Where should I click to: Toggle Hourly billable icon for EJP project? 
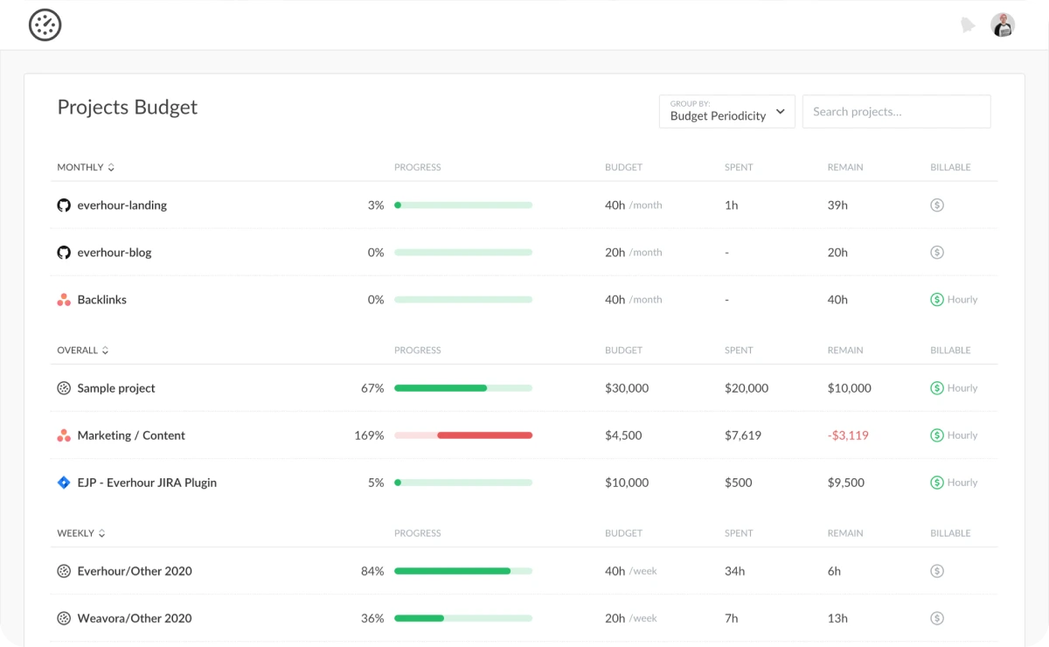click(x=937, y=483)
